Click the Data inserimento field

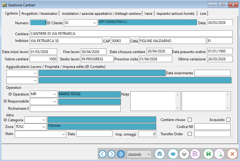click(x=212, y=73)
